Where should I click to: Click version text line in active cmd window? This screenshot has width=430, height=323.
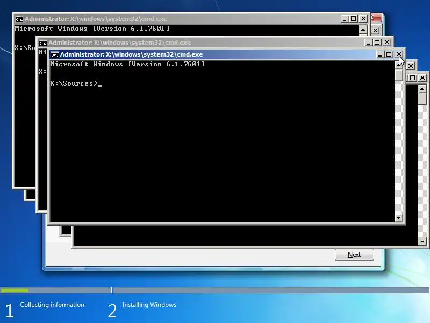pyautogui.click(x=127, y=64)
